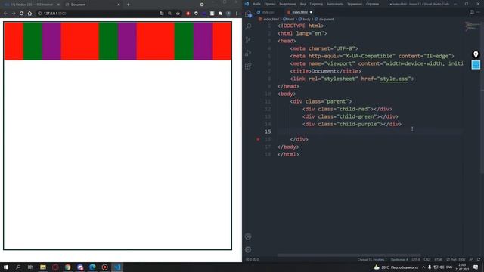Open the View (Вид) menu in VS Code
This screenshot has width=484, height=272.
[x=302, y=4]
